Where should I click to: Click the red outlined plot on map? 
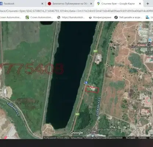point(92,90)
